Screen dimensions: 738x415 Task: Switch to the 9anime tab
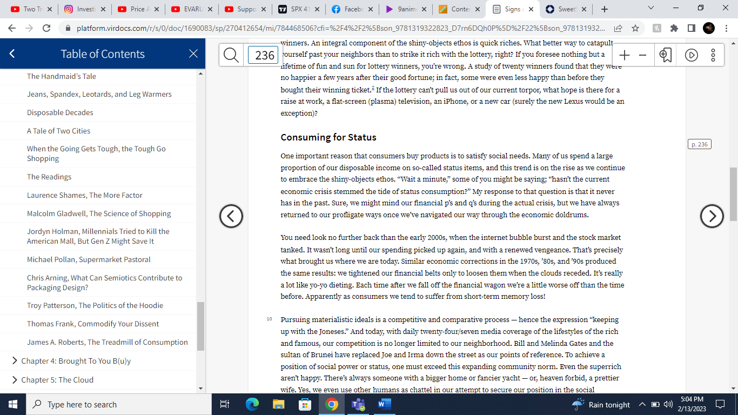[405, 9]
